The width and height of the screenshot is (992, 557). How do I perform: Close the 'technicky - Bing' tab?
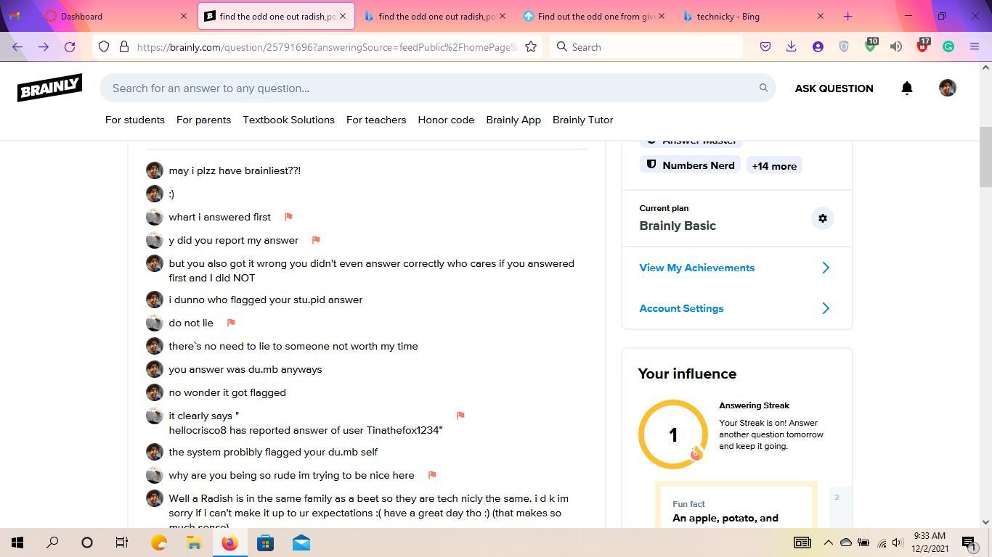pyautogui.click(x=821, y=16)
